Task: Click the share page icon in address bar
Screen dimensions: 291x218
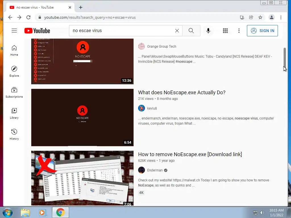Action: pos(251,17)
